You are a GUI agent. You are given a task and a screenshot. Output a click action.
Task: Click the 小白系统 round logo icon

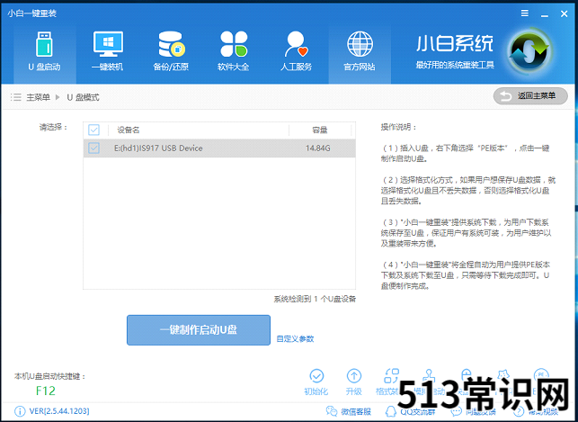pos(529,51)
